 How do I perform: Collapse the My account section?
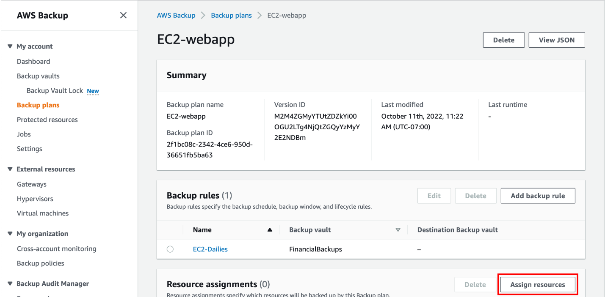point(10,46)
